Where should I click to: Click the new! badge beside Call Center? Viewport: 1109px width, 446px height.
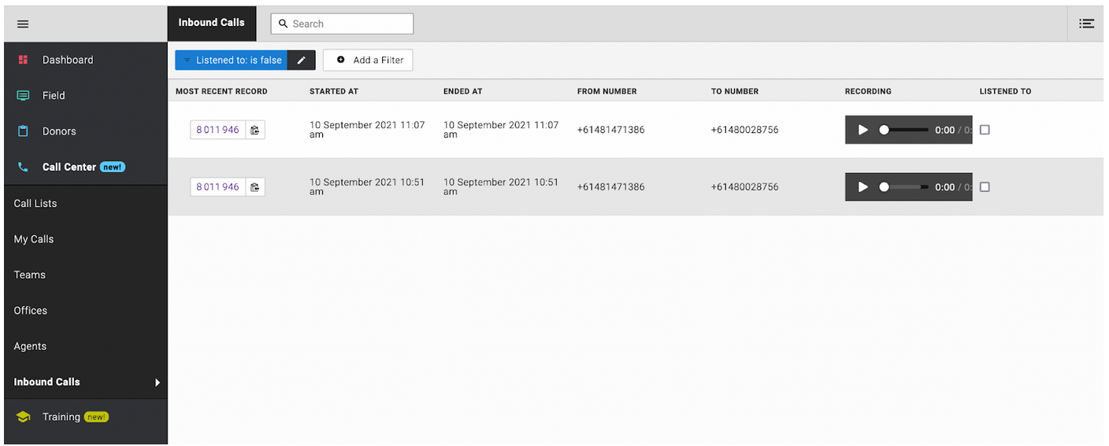pos(113,167)
